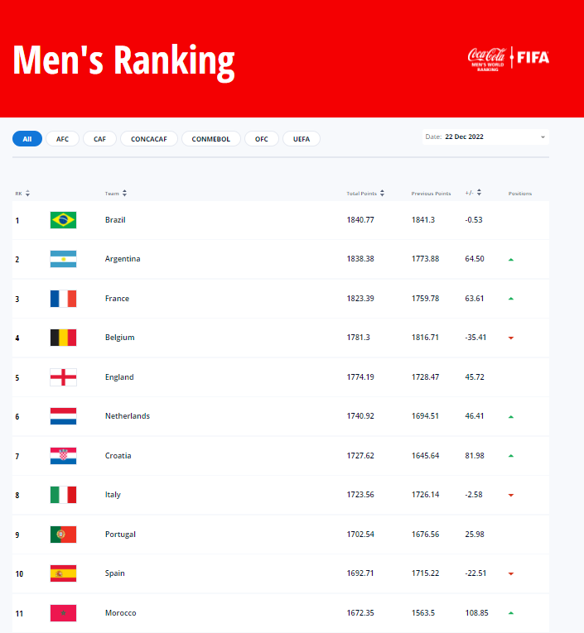Click the Morocco flag icon
Image resolution: width=584 pixels, height=633 pixels.
click(x=63, y=613)
